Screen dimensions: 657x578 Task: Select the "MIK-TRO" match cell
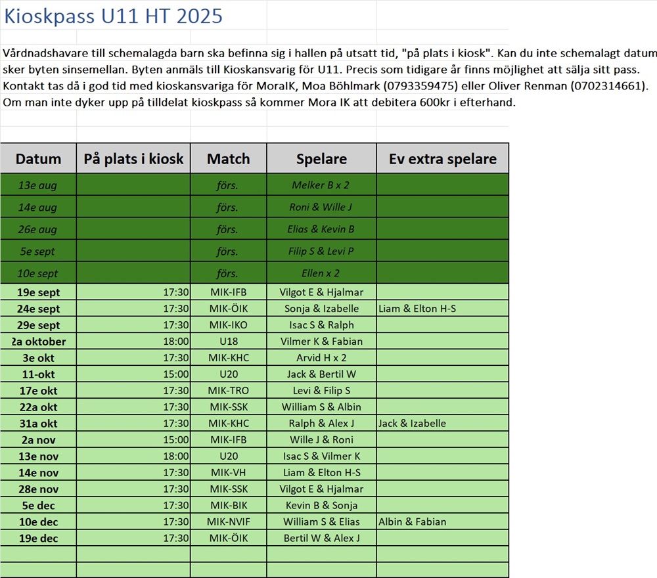pyautogui.click(x=228, y=391)
